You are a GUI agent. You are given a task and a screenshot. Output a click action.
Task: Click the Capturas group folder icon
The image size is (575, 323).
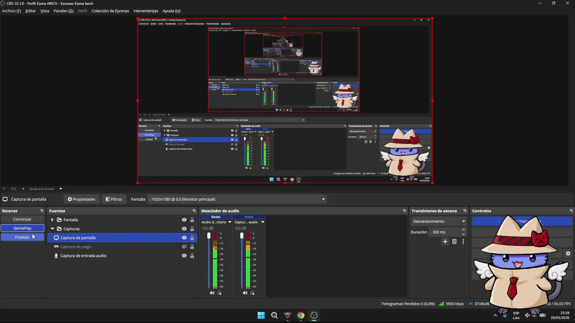[x=59, y=229]
